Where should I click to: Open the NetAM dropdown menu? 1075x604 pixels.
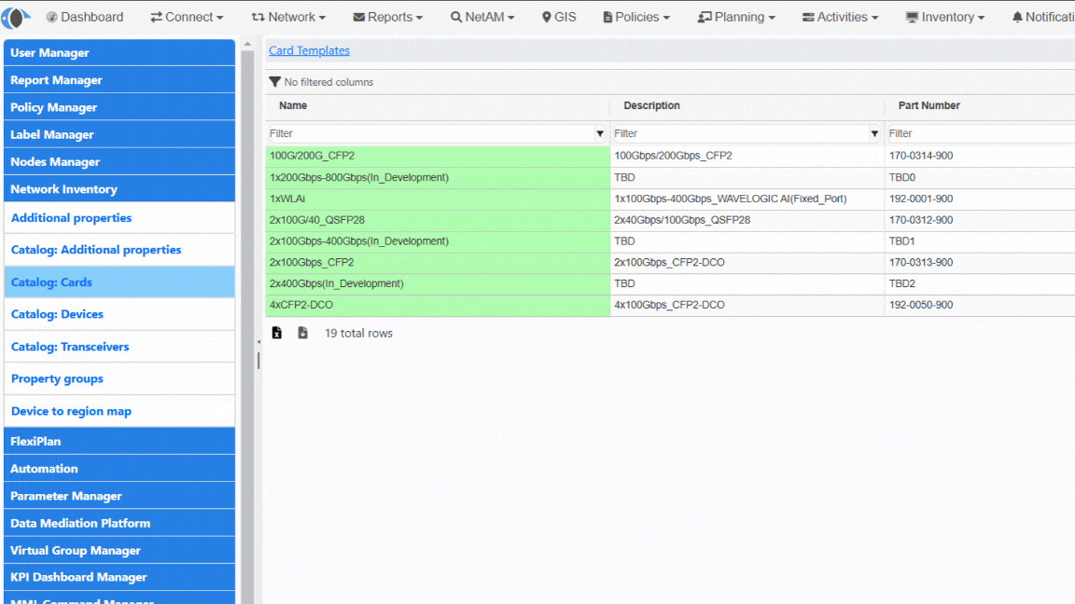click(x=482, y=17)
